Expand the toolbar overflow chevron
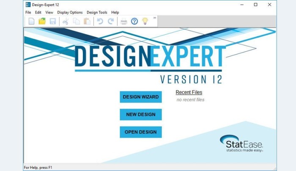 tap(155, 18)
